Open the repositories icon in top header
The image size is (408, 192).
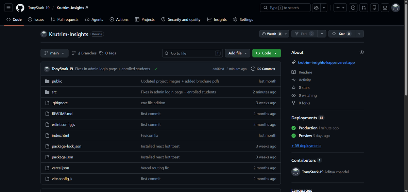click(x=374, y=7)
